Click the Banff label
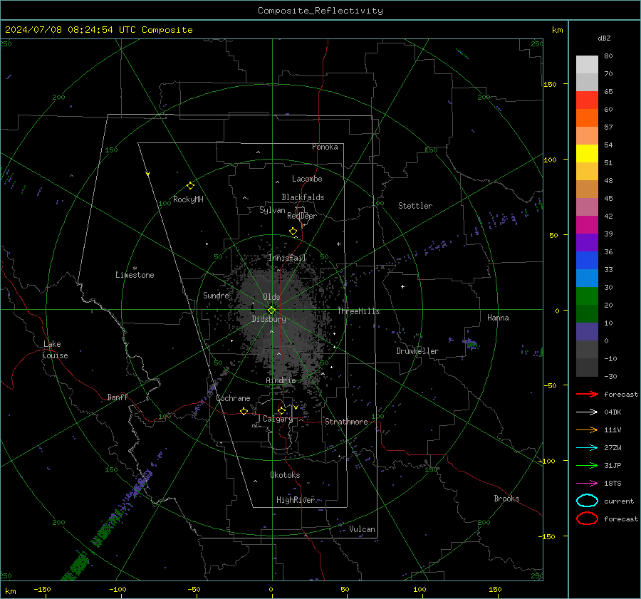641x599 pixels. click(118, 397)
